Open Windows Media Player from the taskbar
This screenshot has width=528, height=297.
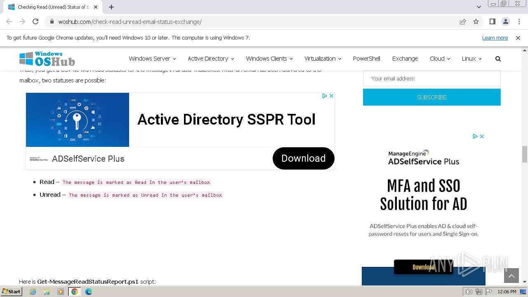pos(61,292)
